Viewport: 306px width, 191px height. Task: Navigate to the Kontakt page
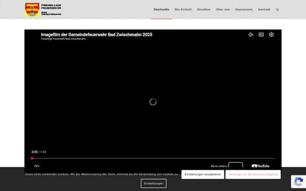coord(264,9)
